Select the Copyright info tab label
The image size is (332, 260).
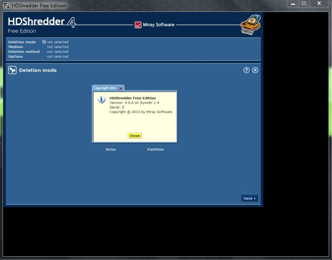coord(105,88)
